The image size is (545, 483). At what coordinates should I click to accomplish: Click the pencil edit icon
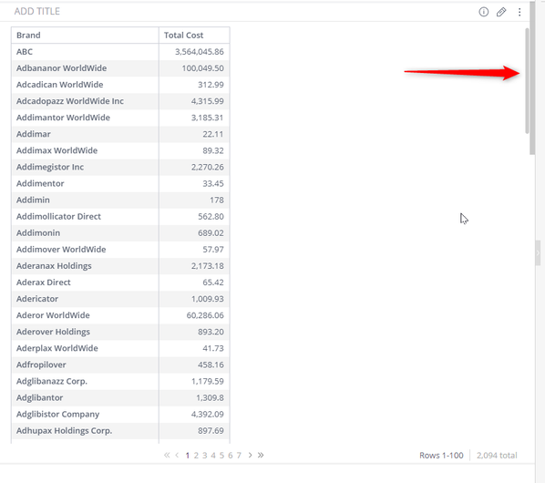(501, 12)
